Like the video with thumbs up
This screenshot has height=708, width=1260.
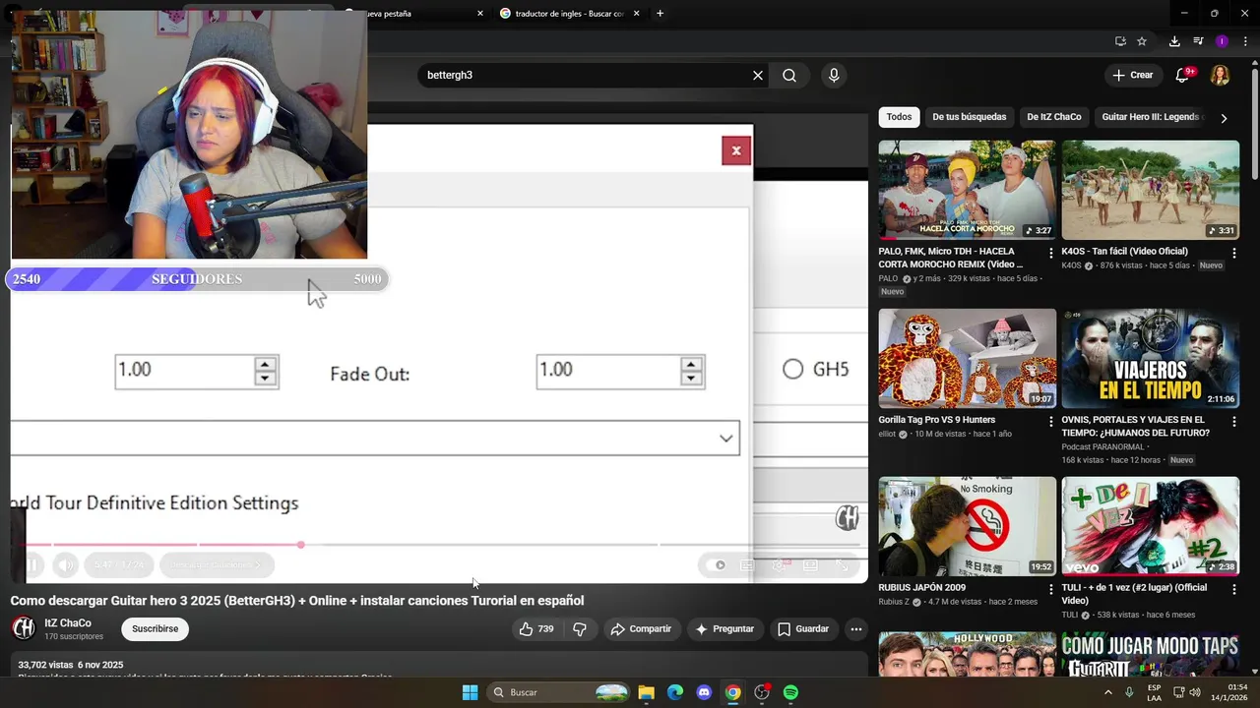coord(536,629)
